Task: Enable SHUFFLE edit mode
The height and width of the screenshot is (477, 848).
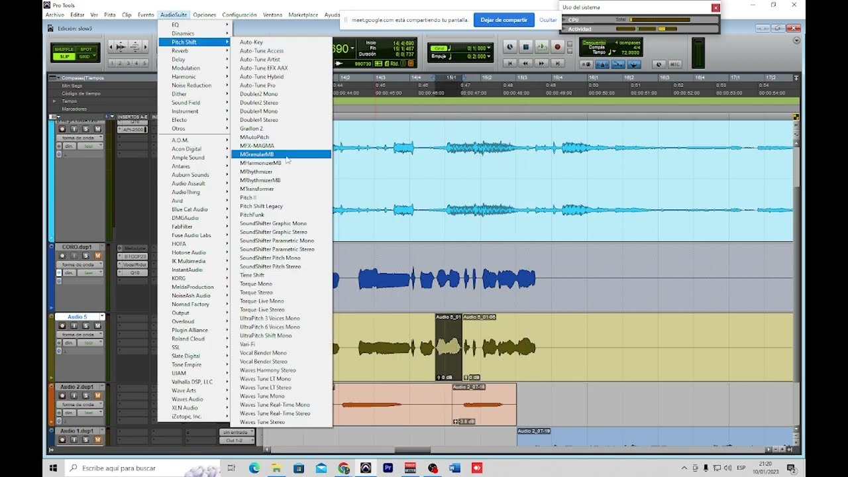Action: click(64, 49)
